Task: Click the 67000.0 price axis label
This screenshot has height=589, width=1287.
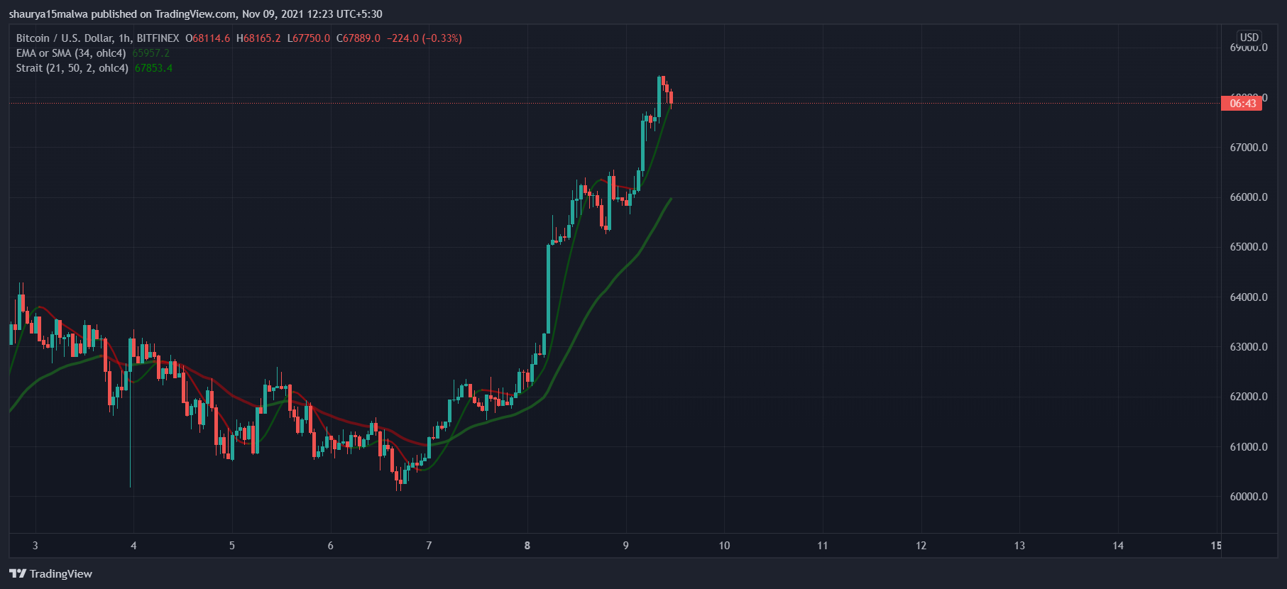Action: [x=1249, y=148]
